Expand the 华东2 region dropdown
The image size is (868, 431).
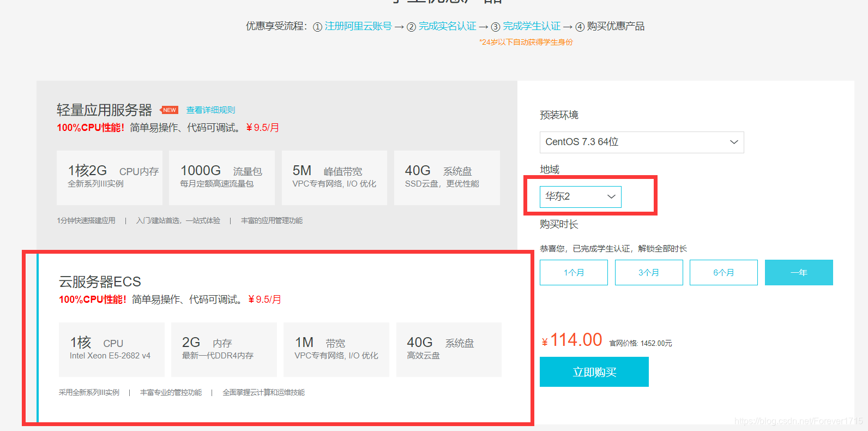coord(581,197)
